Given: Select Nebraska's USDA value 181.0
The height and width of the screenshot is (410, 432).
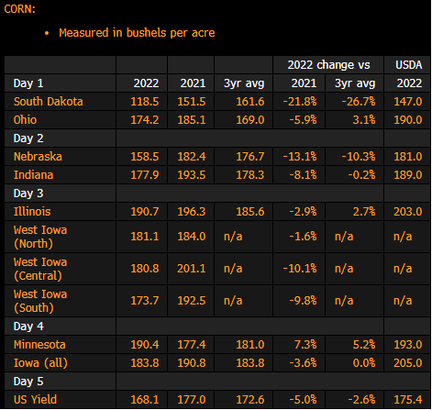Looking at the screenshot, I should 408,157.
